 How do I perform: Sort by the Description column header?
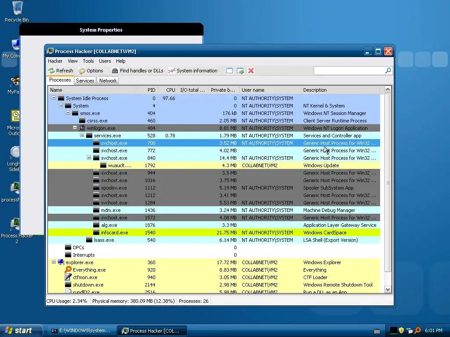coord(341,90)
